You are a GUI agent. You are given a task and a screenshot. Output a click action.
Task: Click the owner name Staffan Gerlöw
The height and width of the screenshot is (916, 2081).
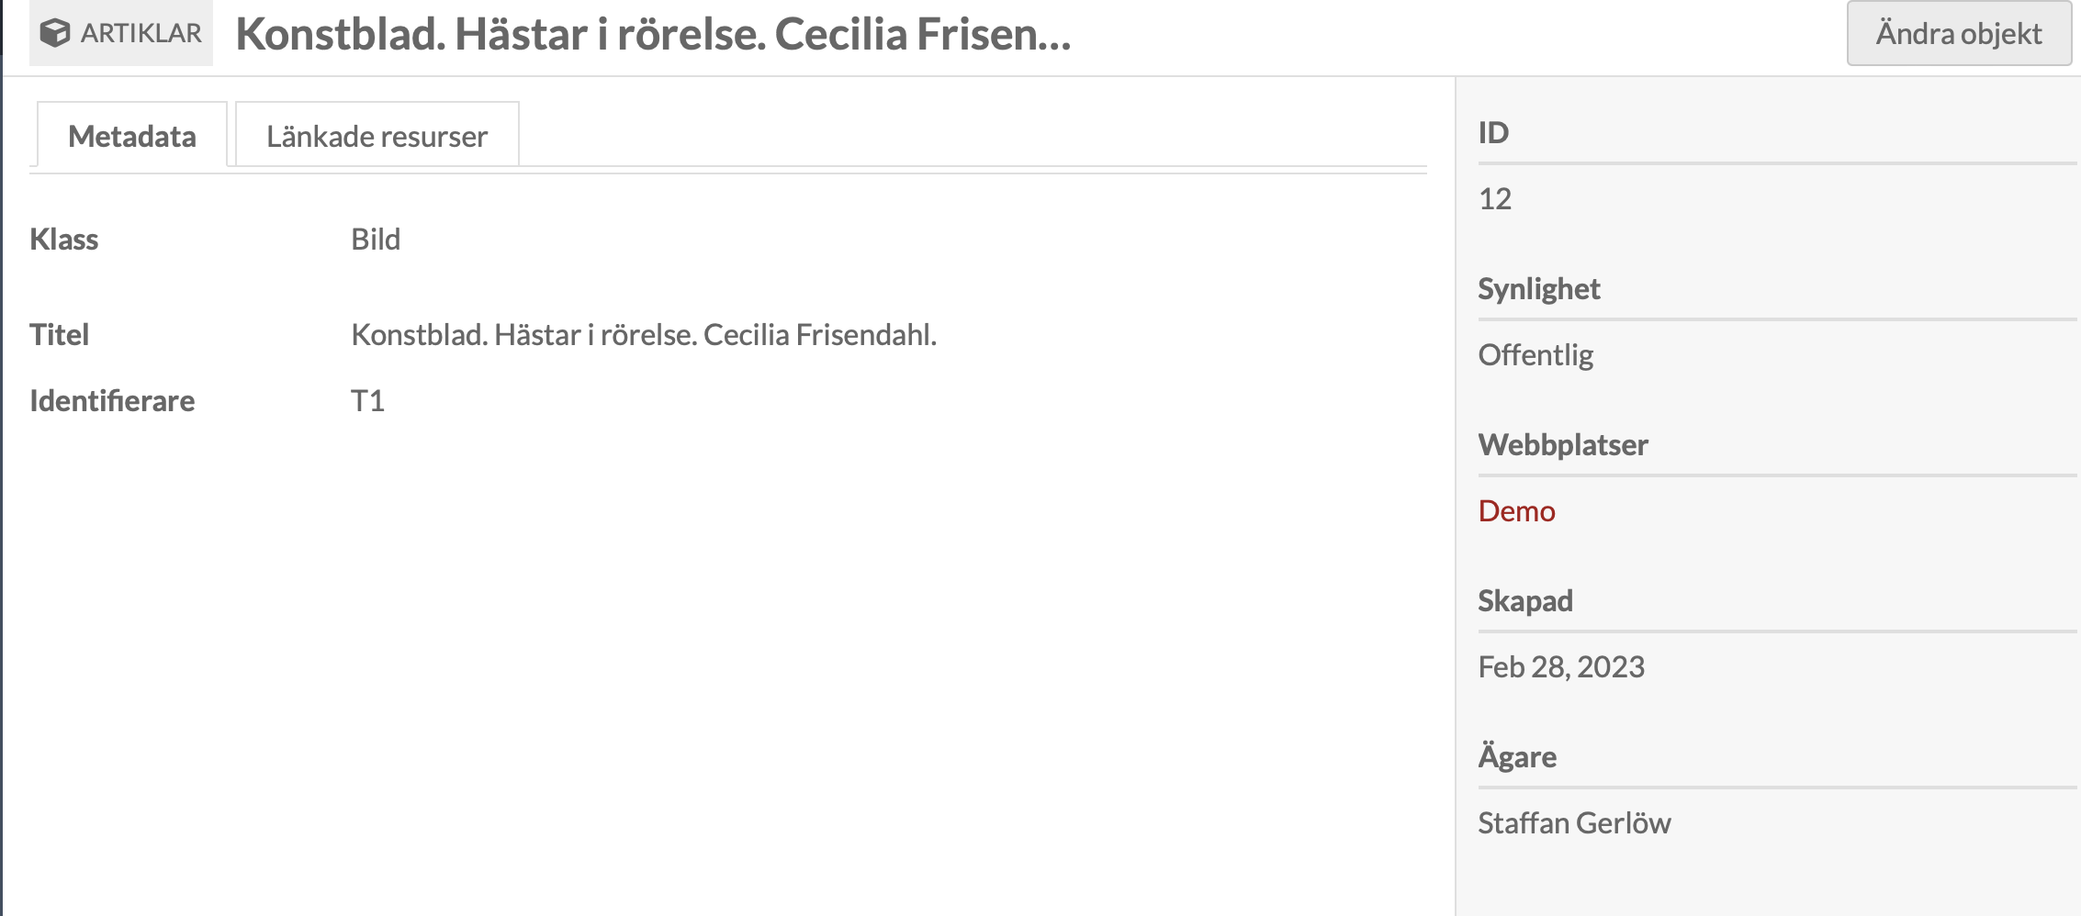pos(1574,822)
